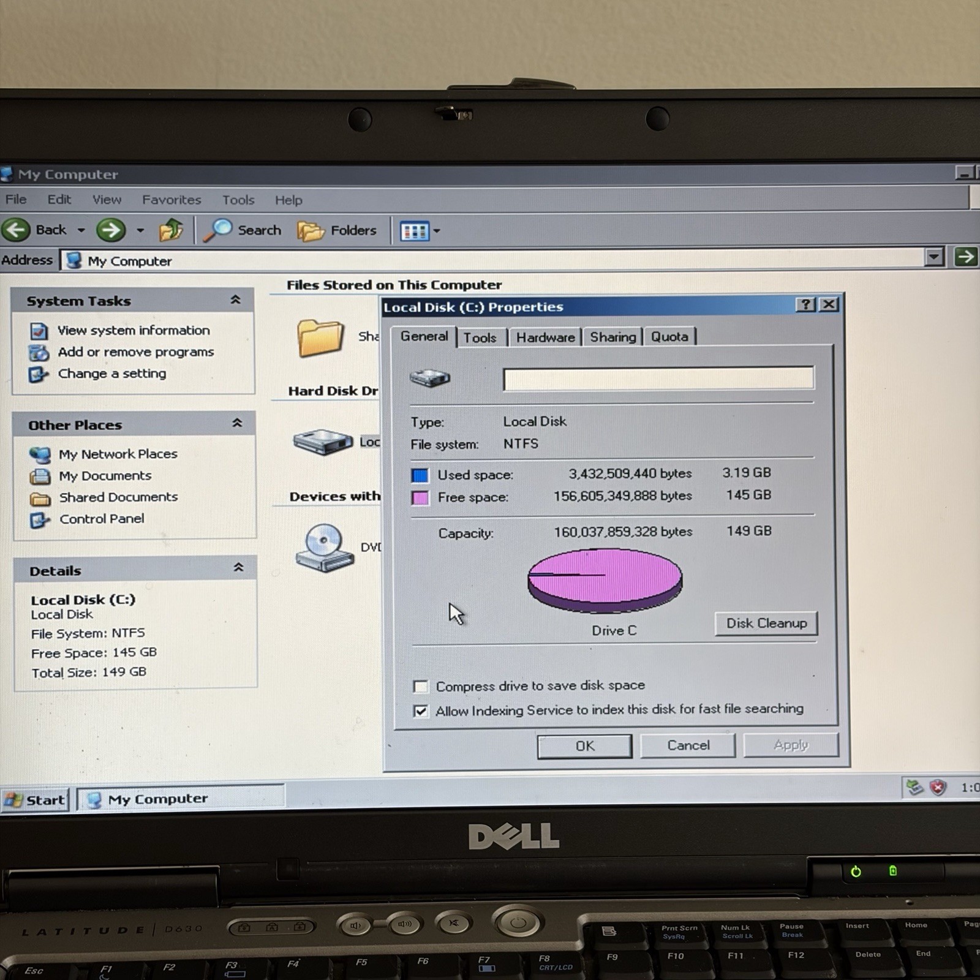Select the Shared Documents folder icon in file list
Viewport: 980px width, 980px height.
319,337
